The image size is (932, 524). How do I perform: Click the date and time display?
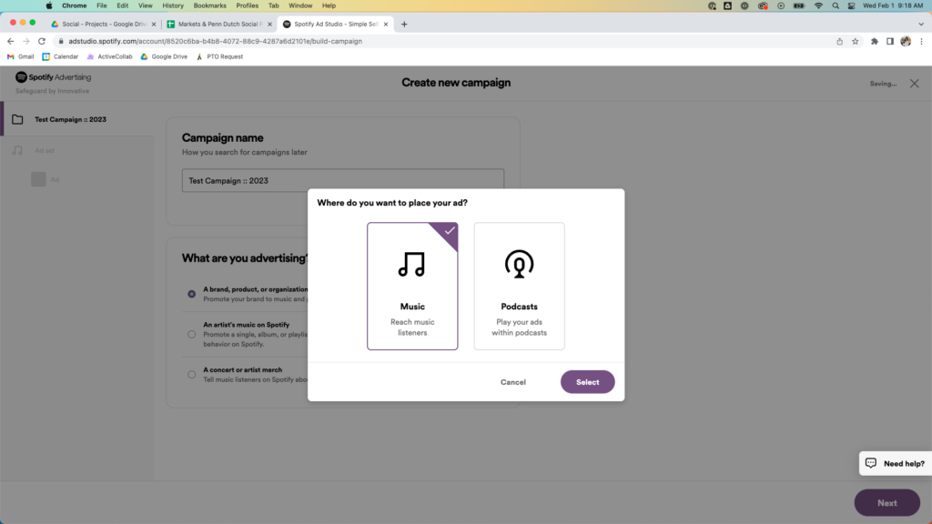tap(893, 5)
